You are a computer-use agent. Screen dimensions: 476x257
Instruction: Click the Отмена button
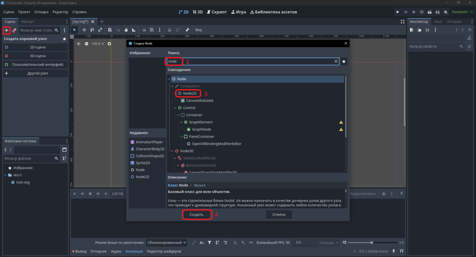pos(279,214)
